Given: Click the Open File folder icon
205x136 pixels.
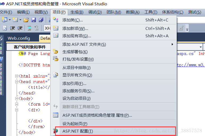Looking at the screenshot, I should point(26,20).
